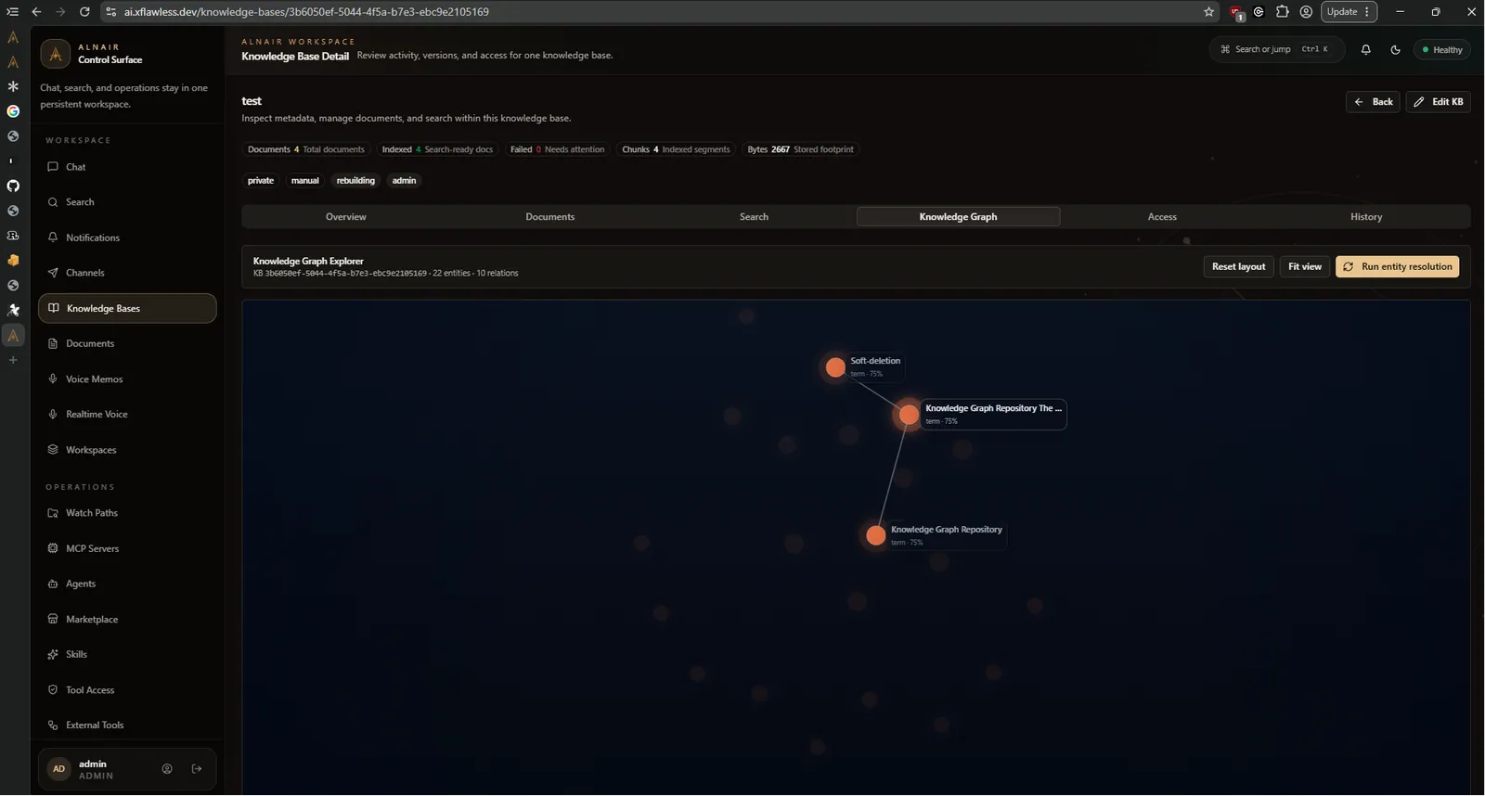
Task: Bookmark this page with the star icon
Action: click(x=1208, y=12)
